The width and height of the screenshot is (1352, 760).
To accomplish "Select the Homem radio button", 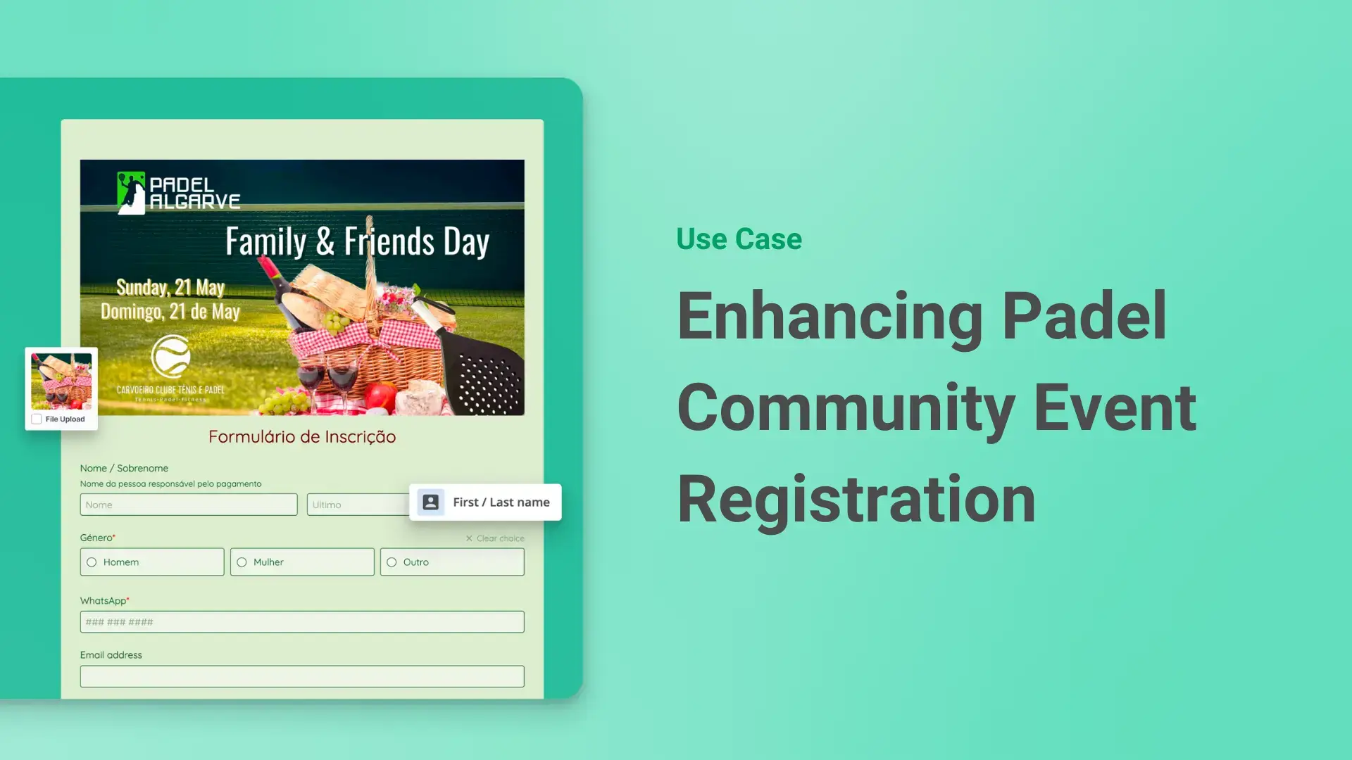I will [x=93, y=562].
